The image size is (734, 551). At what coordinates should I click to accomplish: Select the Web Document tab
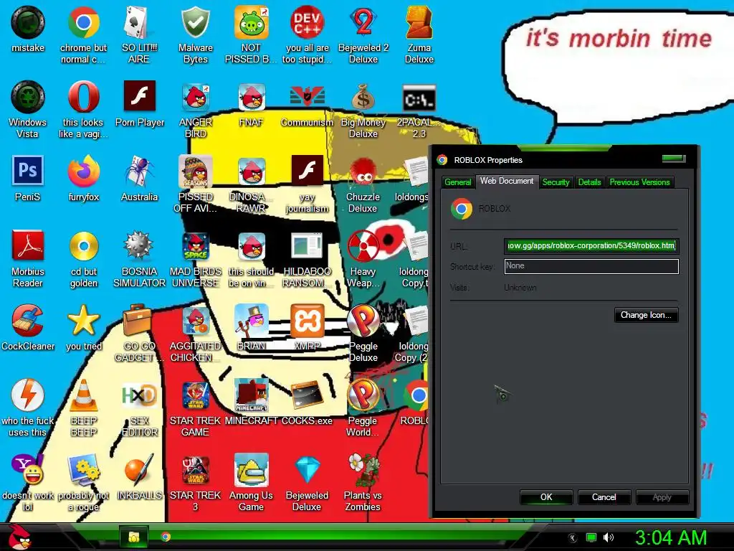coord(507,182)
